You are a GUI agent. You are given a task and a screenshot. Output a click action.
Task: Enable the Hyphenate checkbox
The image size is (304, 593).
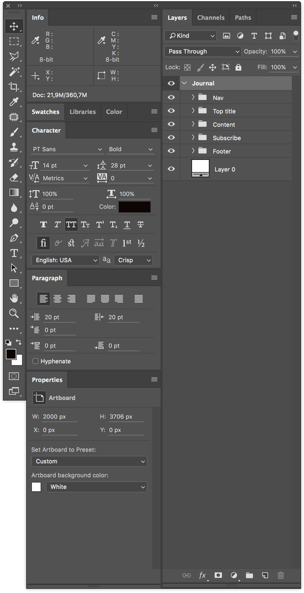35,361
